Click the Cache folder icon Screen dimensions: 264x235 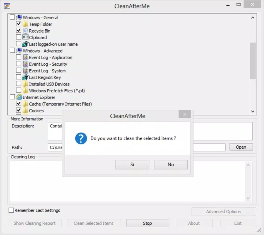click(x=25, y=104)
